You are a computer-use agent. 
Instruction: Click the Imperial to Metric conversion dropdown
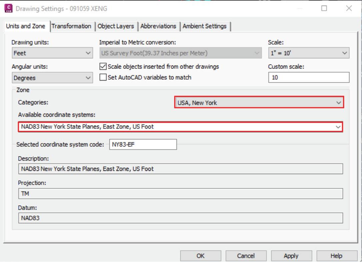pyautogui.click(x=181, y=53)
